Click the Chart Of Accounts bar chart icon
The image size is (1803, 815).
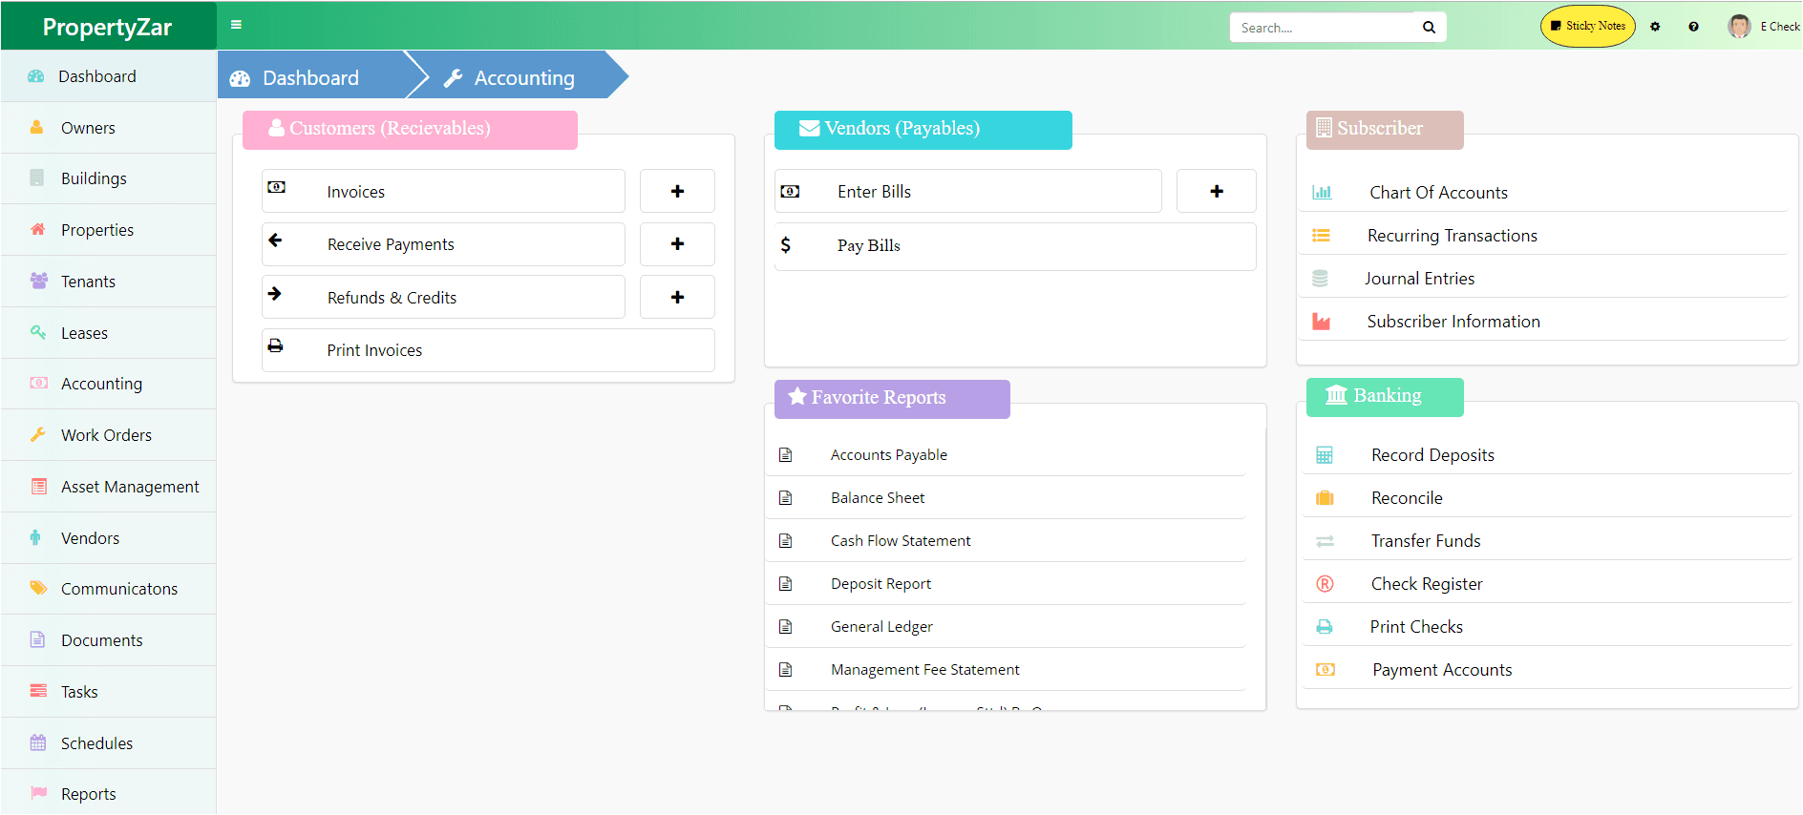[x=1322, y=192]
